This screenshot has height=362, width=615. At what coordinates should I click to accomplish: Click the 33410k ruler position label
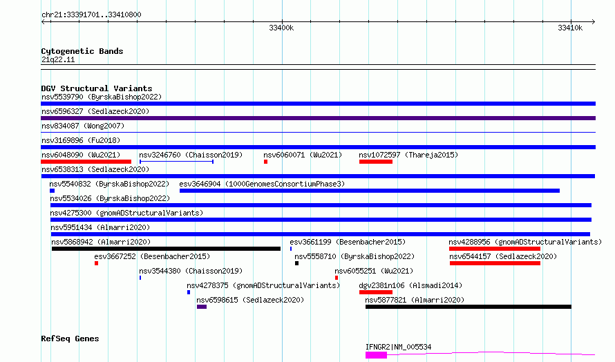click(570, 28)
